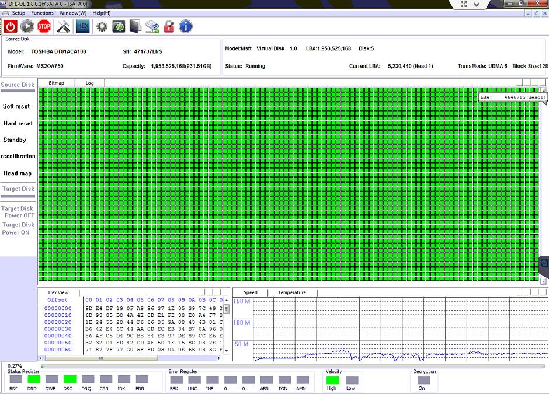Open the tools hammer-and-screwdriver icon
Screen dimensions: 549x394
[x=64, y=26]
